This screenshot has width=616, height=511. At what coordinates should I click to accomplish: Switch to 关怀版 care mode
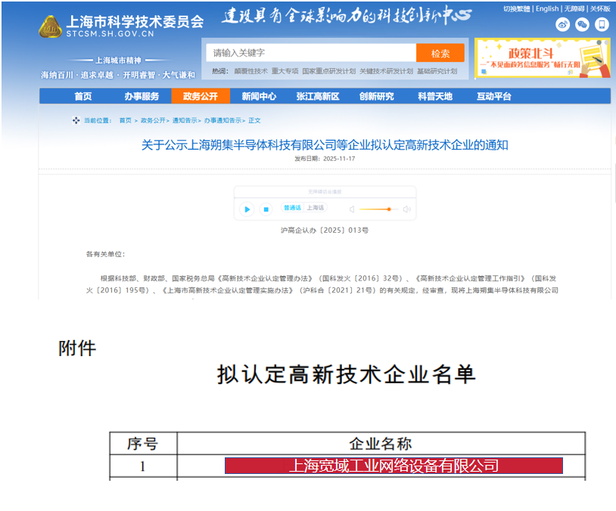click(600, 8)
